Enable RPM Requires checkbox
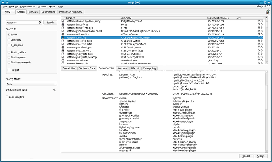The image size is (272, 162). pos(9,58)
